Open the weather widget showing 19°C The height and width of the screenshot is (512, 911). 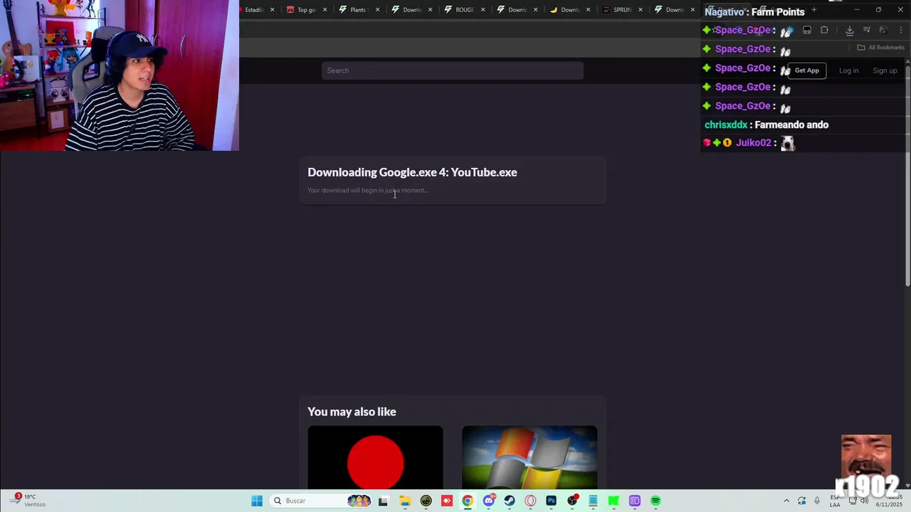point(28,501)
